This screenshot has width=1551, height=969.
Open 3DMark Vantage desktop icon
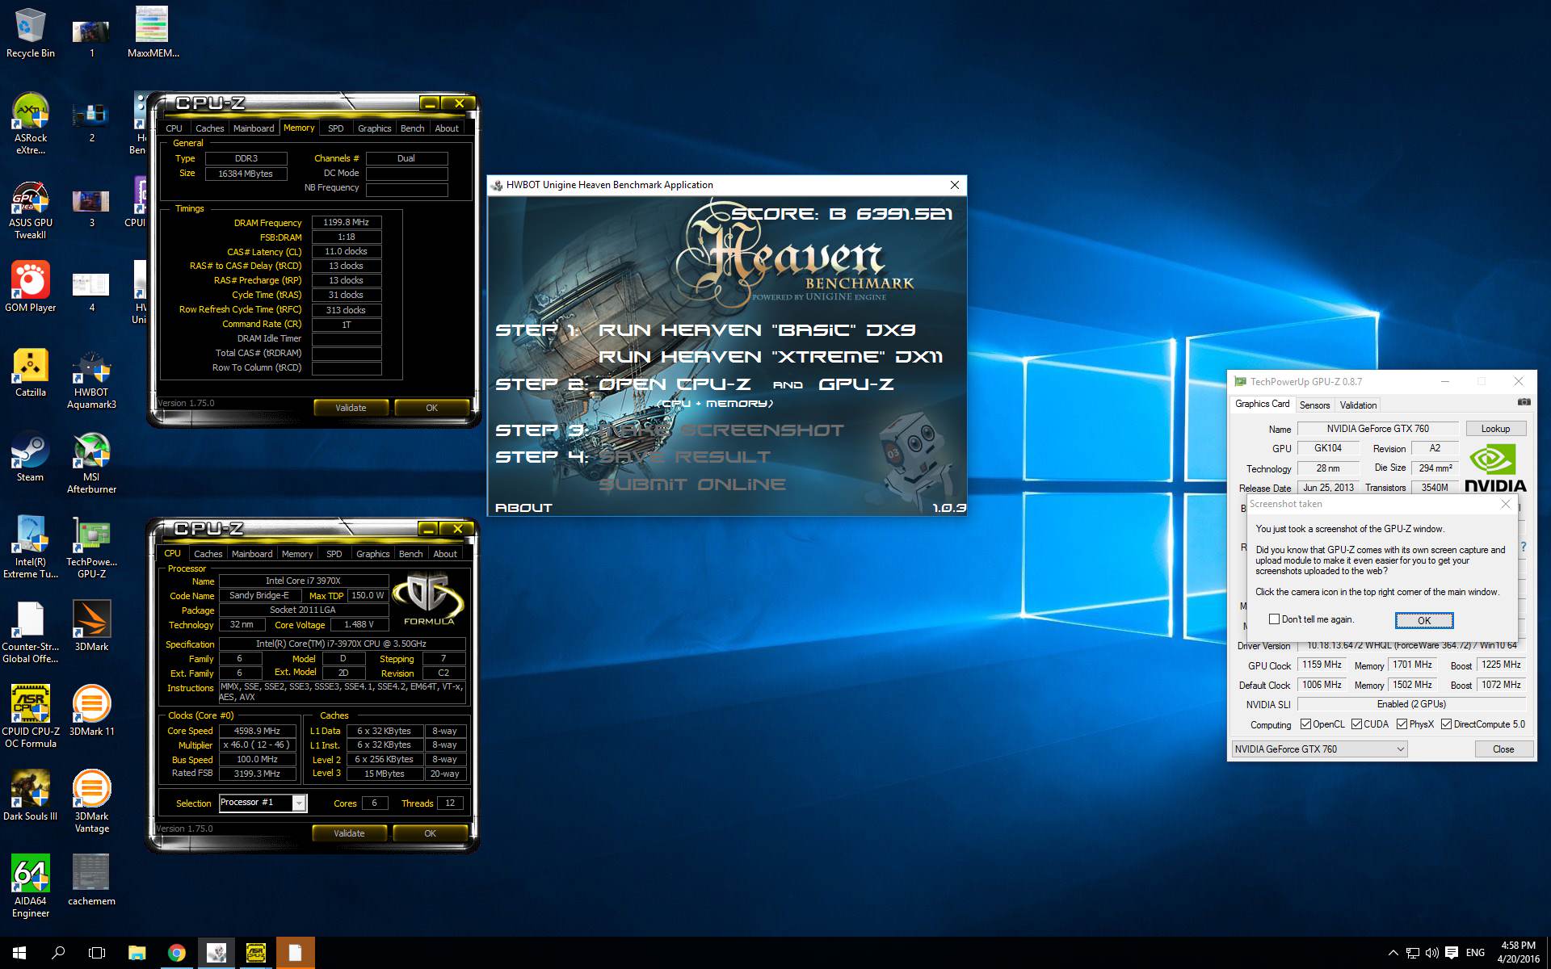[x=91, y=802]
